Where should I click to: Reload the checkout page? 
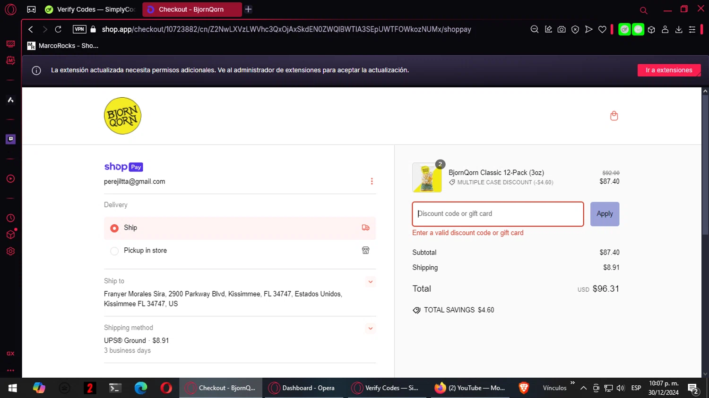point(58,29)
